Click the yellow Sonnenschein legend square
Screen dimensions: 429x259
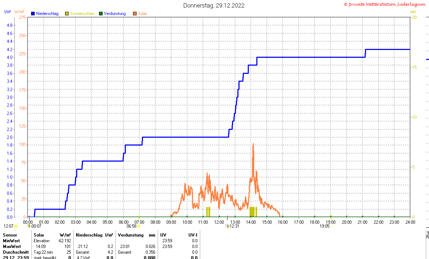67,14
